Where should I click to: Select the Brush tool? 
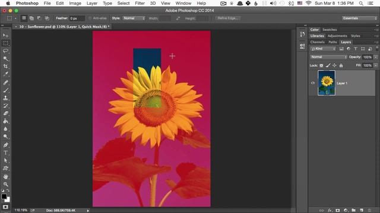coord(5,91)
